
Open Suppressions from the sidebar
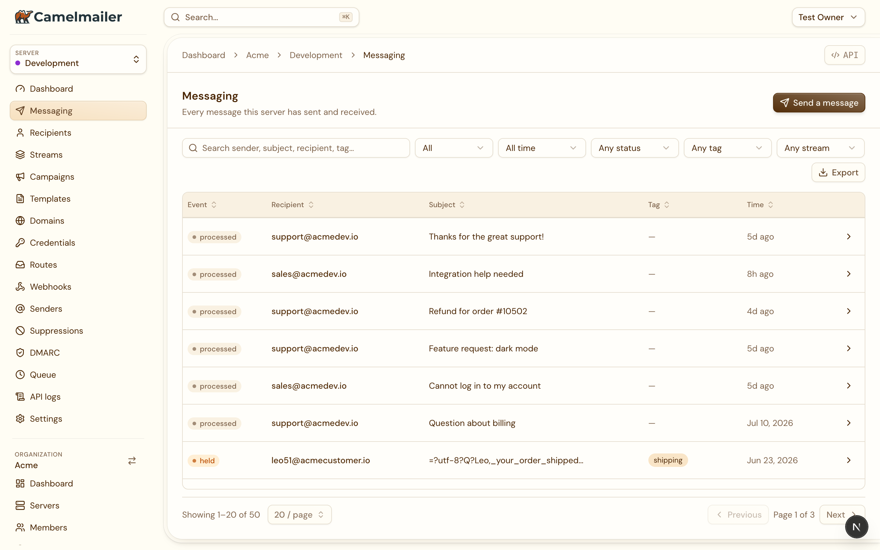click(78, 331)
